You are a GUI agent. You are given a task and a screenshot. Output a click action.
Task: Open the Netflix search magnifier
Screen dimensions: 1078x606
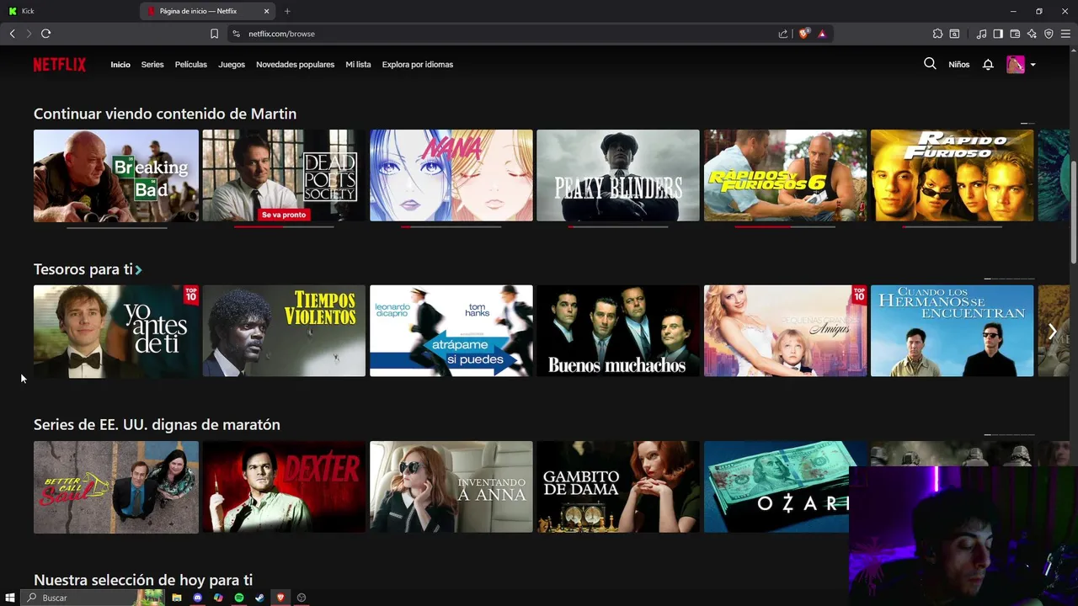click(930, 64)
